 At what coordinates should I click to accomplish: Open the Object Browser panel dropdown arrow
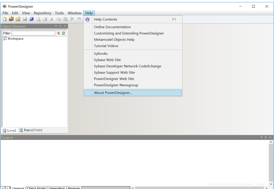(56, 26)
